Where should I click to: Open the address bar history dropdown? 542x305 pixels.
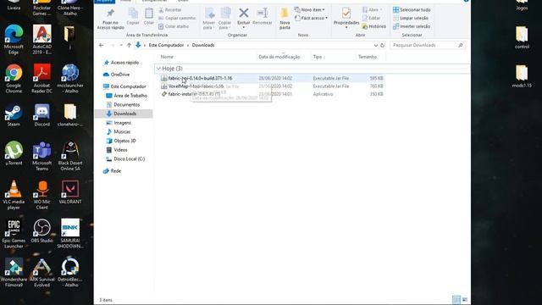(375, 45)
